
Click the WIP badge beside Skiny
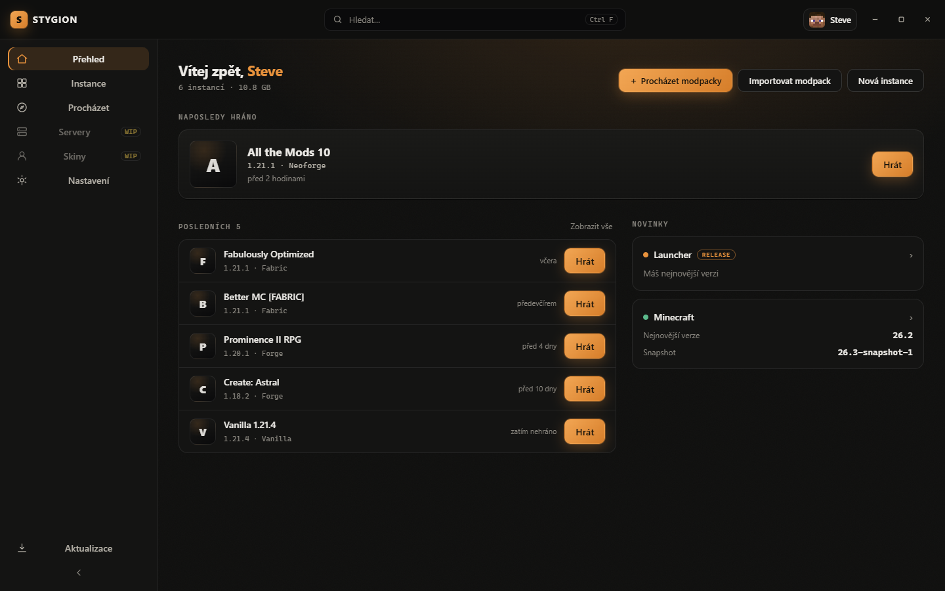(131, 156)
